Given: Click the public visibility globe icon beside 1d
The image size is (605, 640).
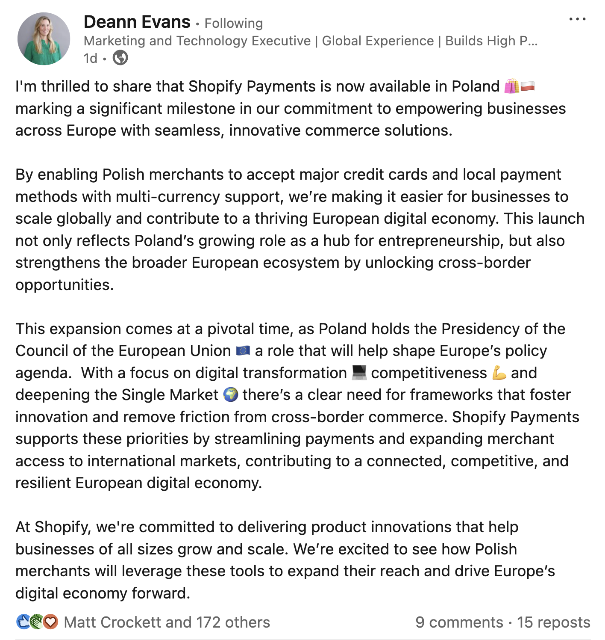Looking at the screenshot, I should coord(120,58).
